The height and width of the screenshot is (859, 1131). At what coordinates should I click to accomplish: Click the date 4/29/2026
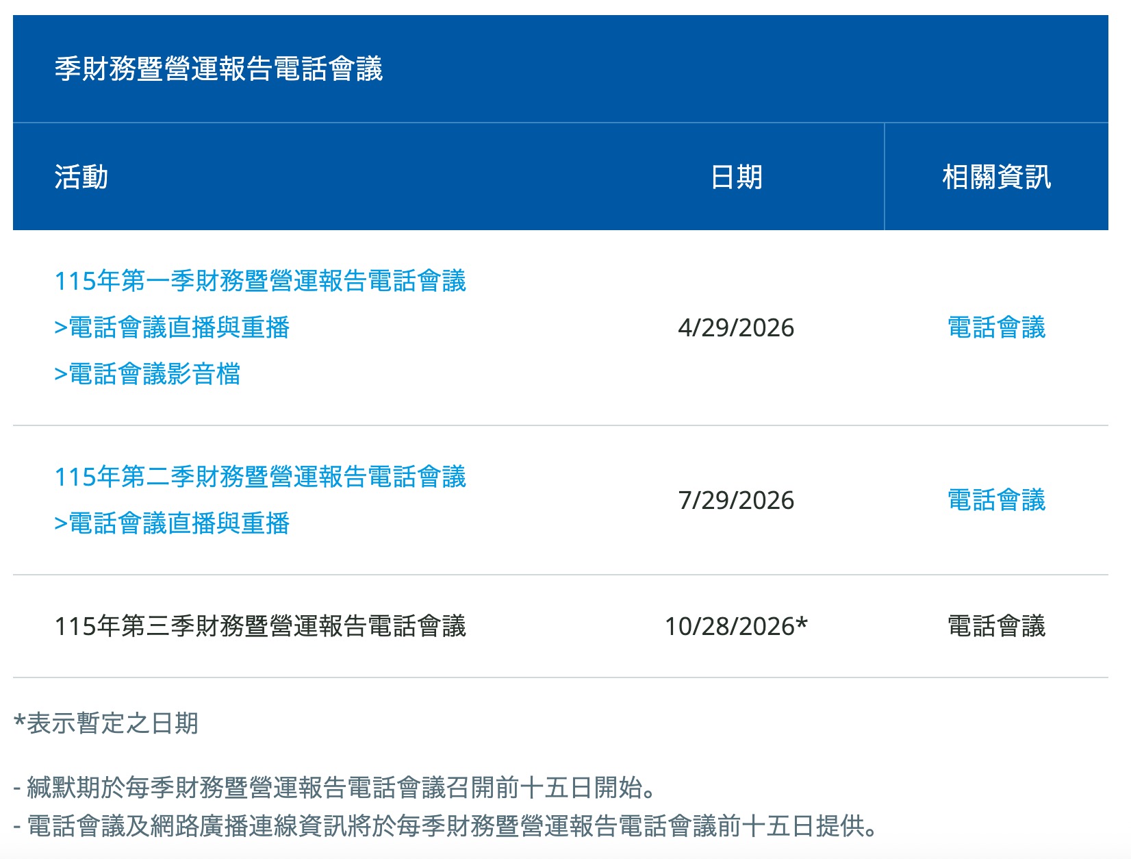point(736,328)
